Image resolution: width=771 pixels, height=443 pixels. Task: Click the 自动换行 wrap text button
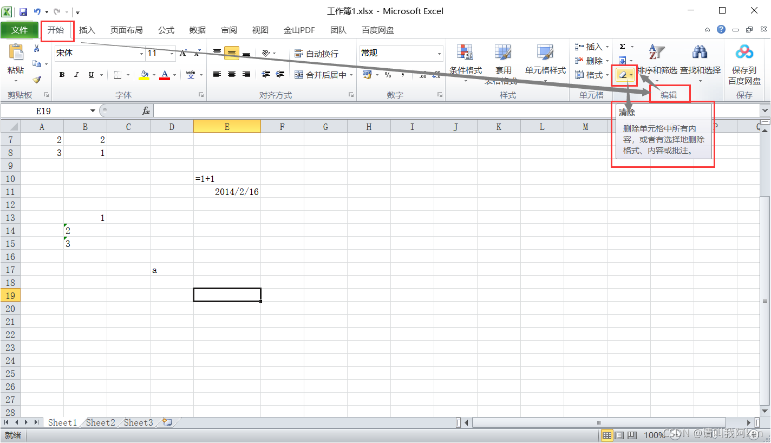(x=316, y=54)
